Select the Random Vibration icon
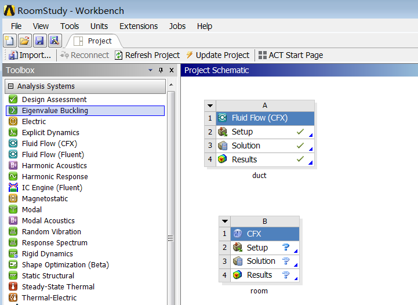Image resolution: width=418 pixels, height=305 pixels. point(13,231)
